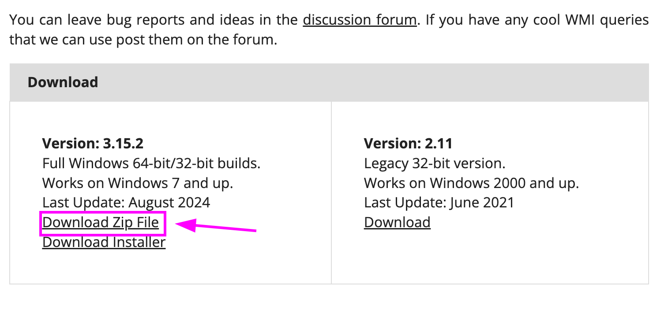Click the Version: 2.11 heading
668x310 pixels.
tap(408, 144)
